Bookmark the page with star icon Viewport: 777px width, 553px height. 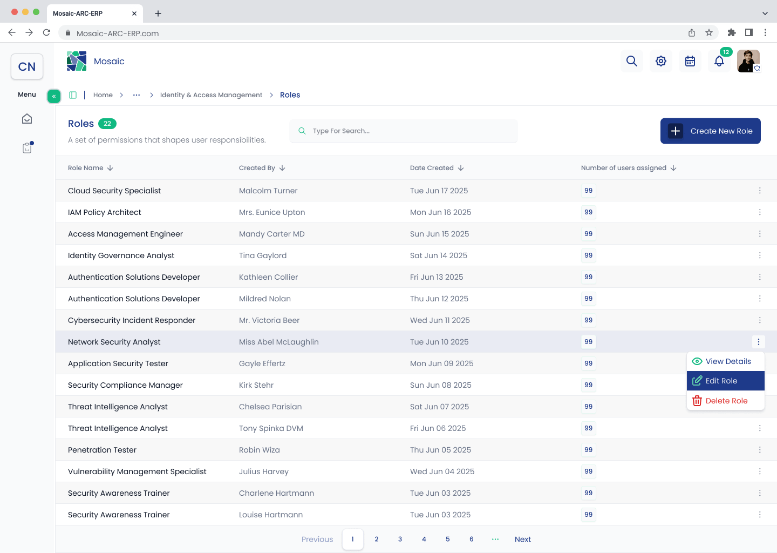tap(709, 33)
